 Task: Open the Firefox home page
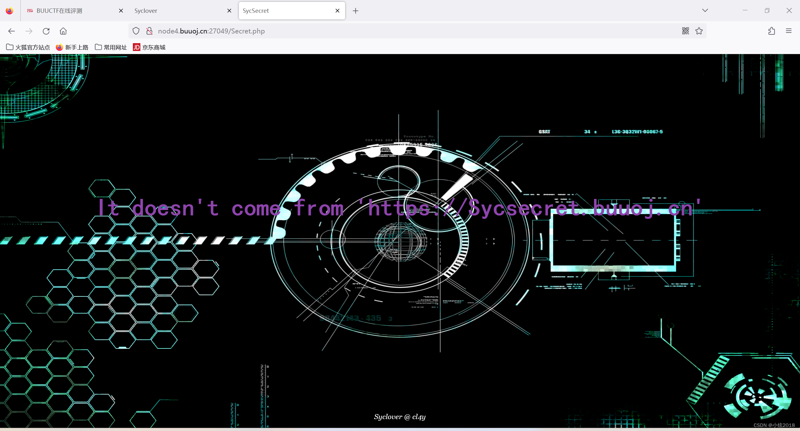click(63, 31)
